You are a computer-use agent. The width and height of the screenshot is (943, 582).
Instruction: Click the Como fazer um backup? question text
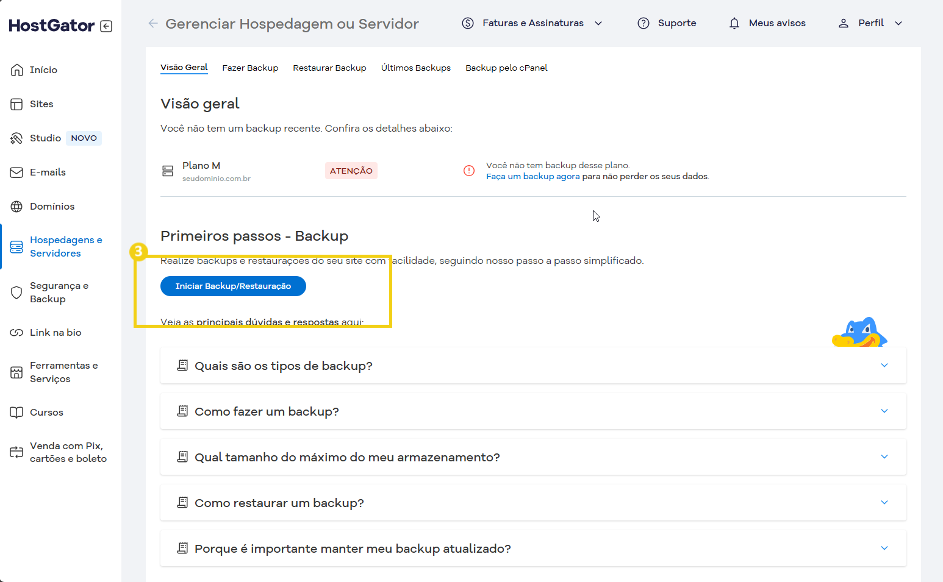pos(267,411)
